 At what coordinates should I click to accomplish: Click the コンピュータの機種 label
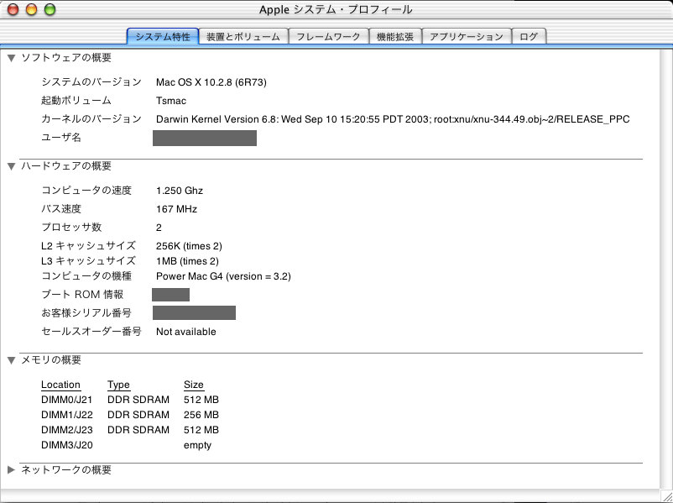click(x=86, y=275)
